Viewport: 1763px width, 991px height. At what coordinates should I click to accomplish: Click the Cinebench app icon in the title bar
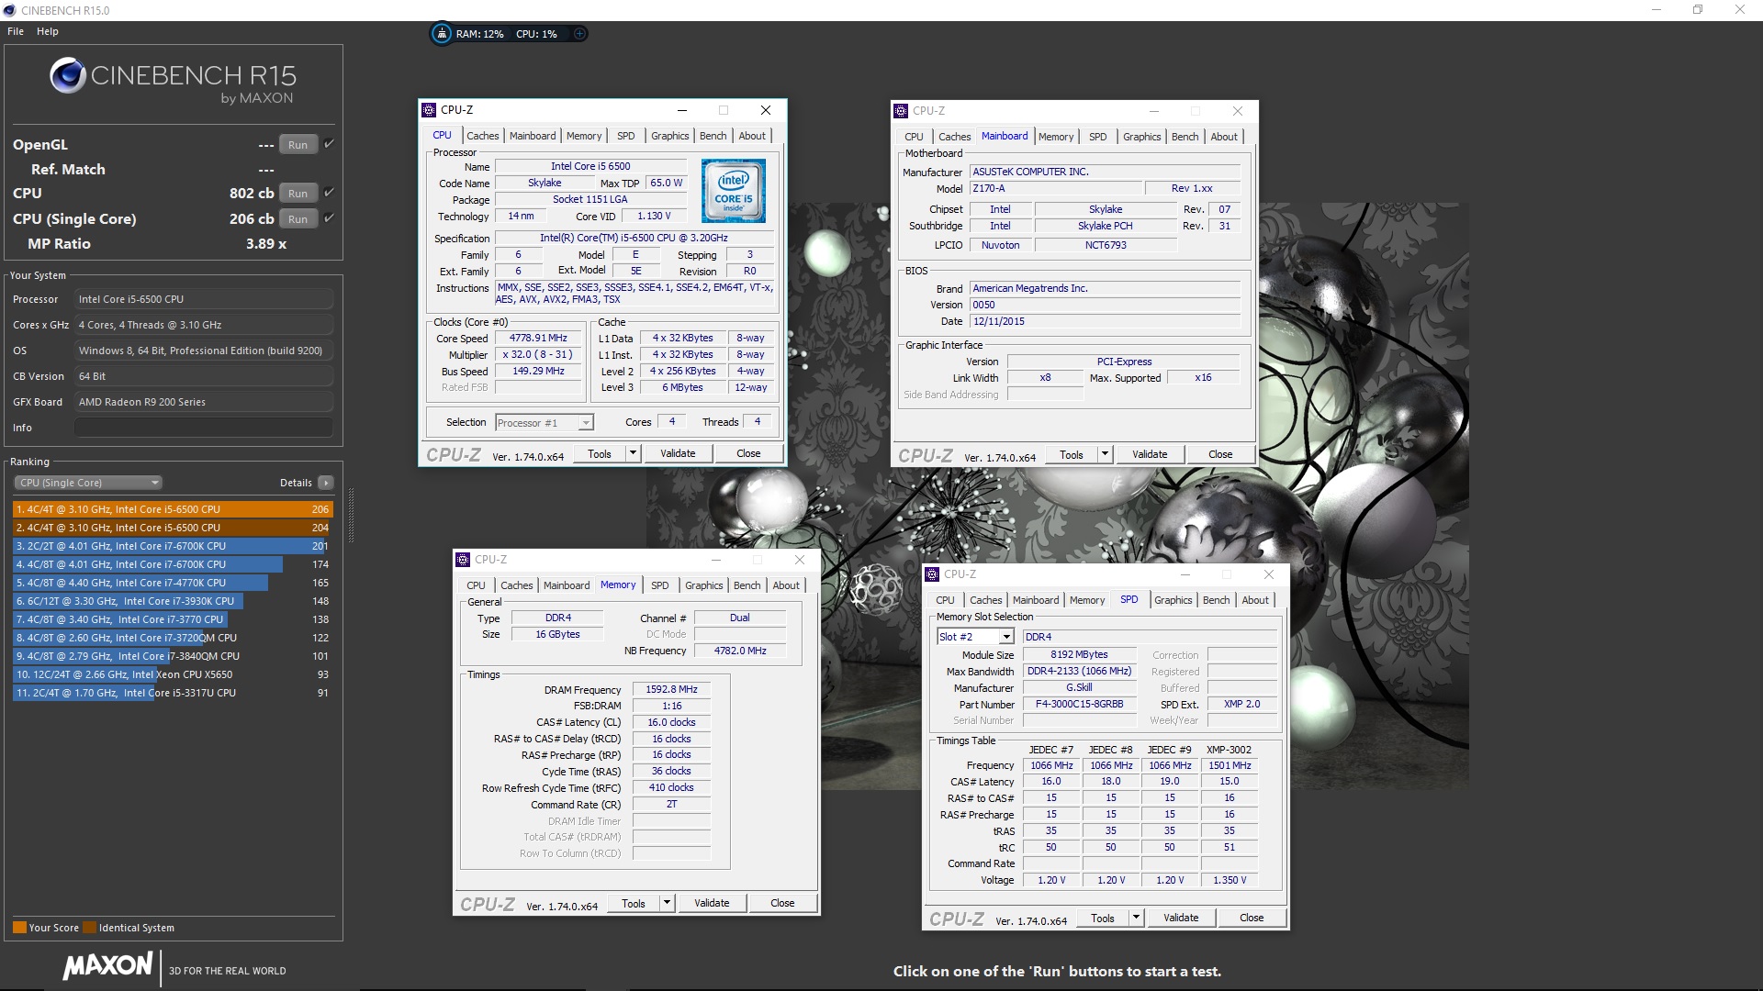[10, 10]
